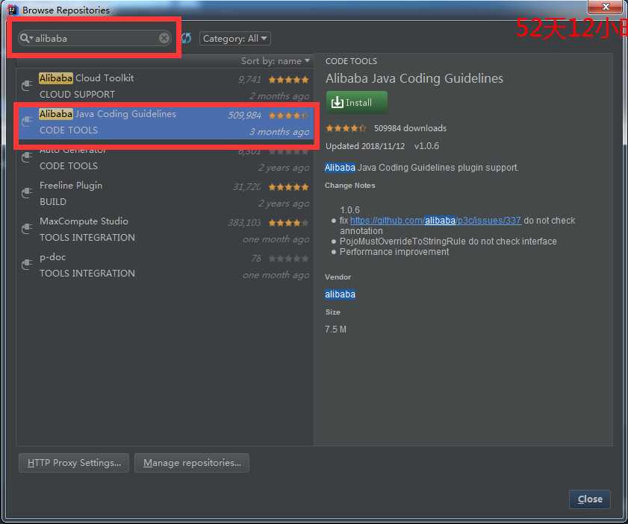Click Auto Generator row's plug icon

pyautogui.click(x=27, y=157)
